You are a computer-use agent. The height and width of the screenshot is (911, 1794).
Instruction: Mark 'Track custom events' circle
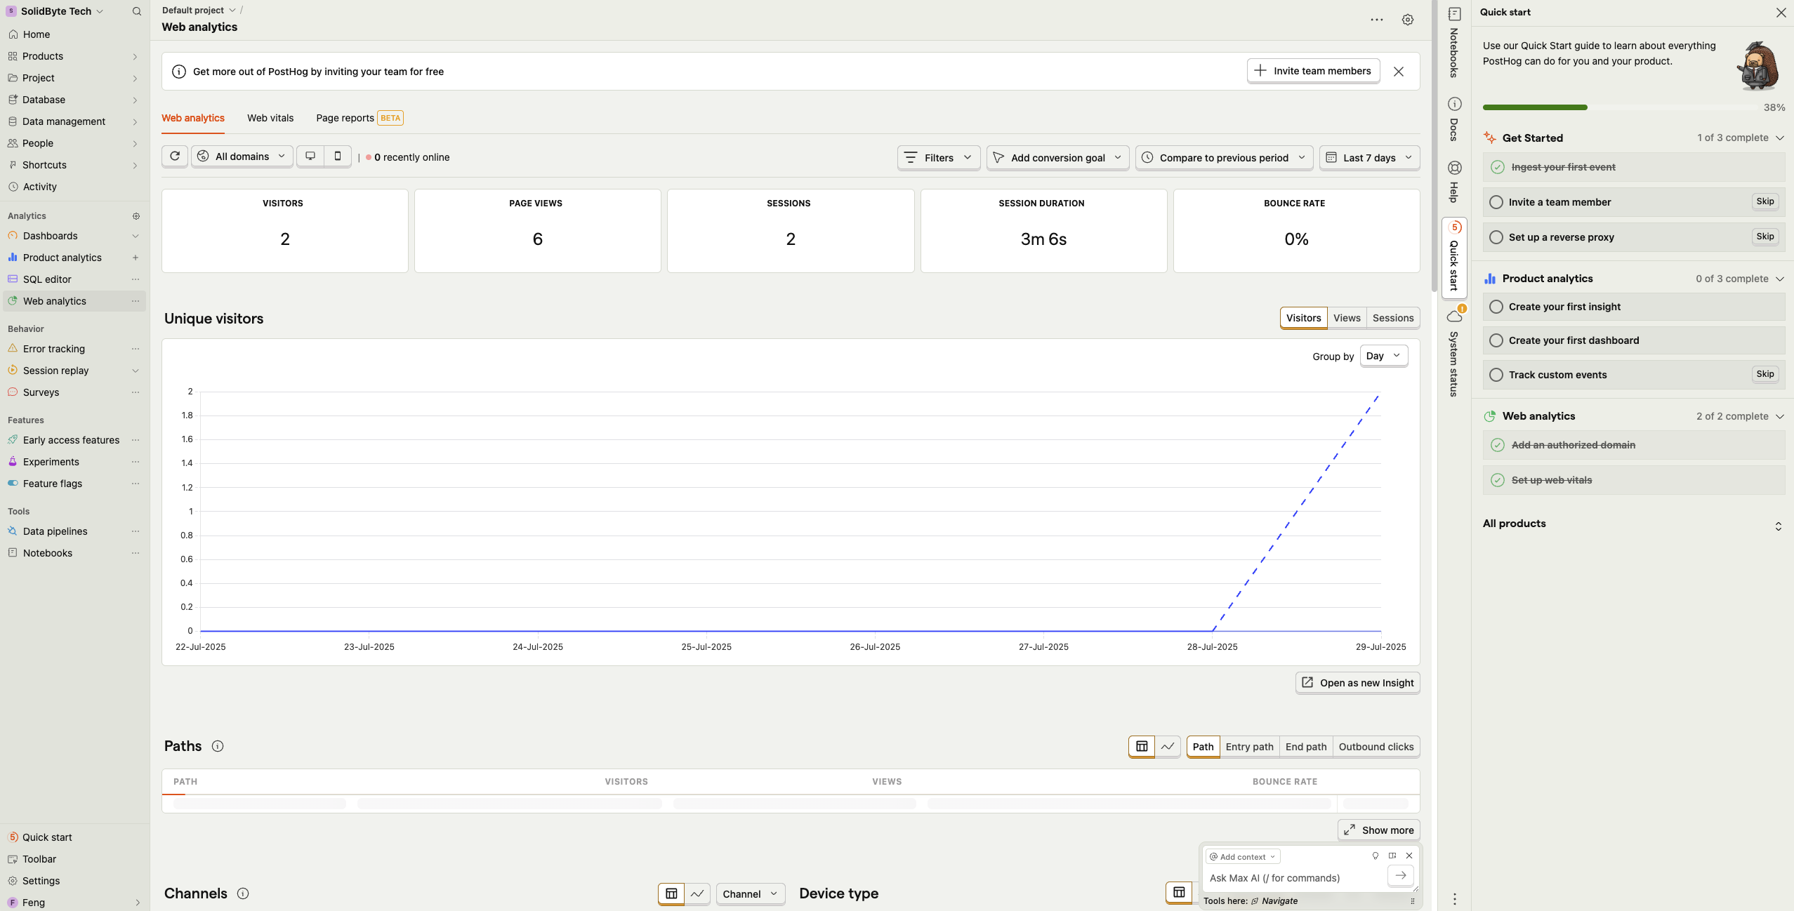(x=1496, y=375)
